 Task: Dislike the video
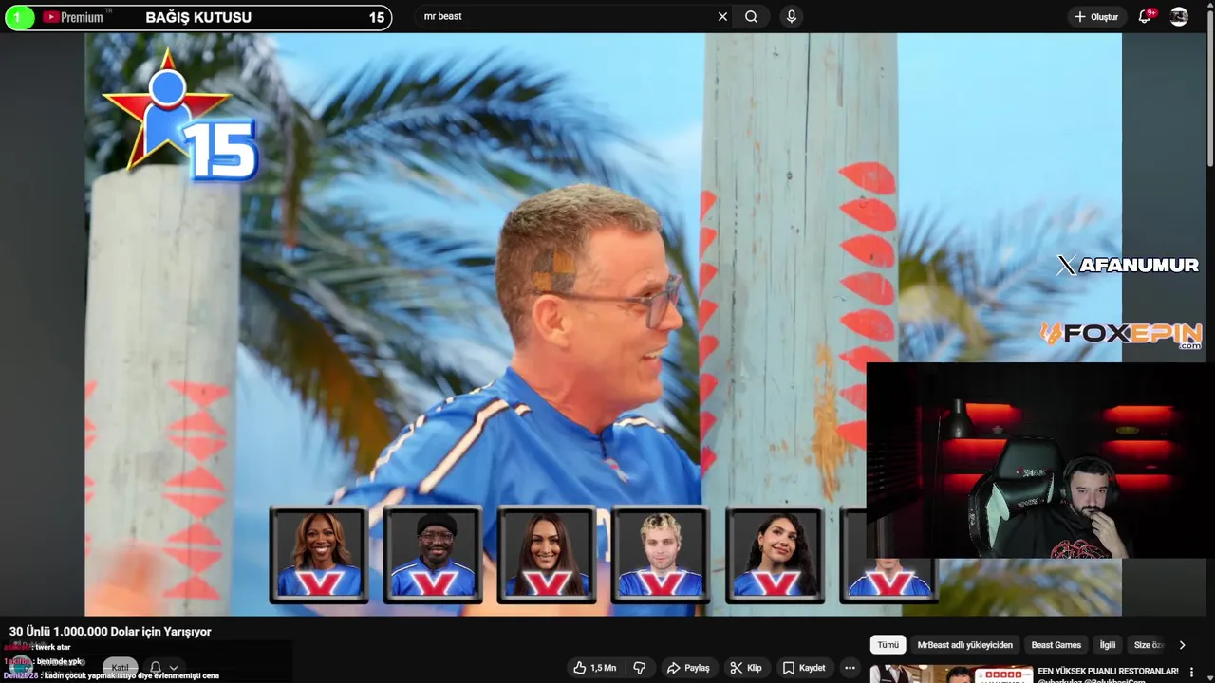coord(640,668)
